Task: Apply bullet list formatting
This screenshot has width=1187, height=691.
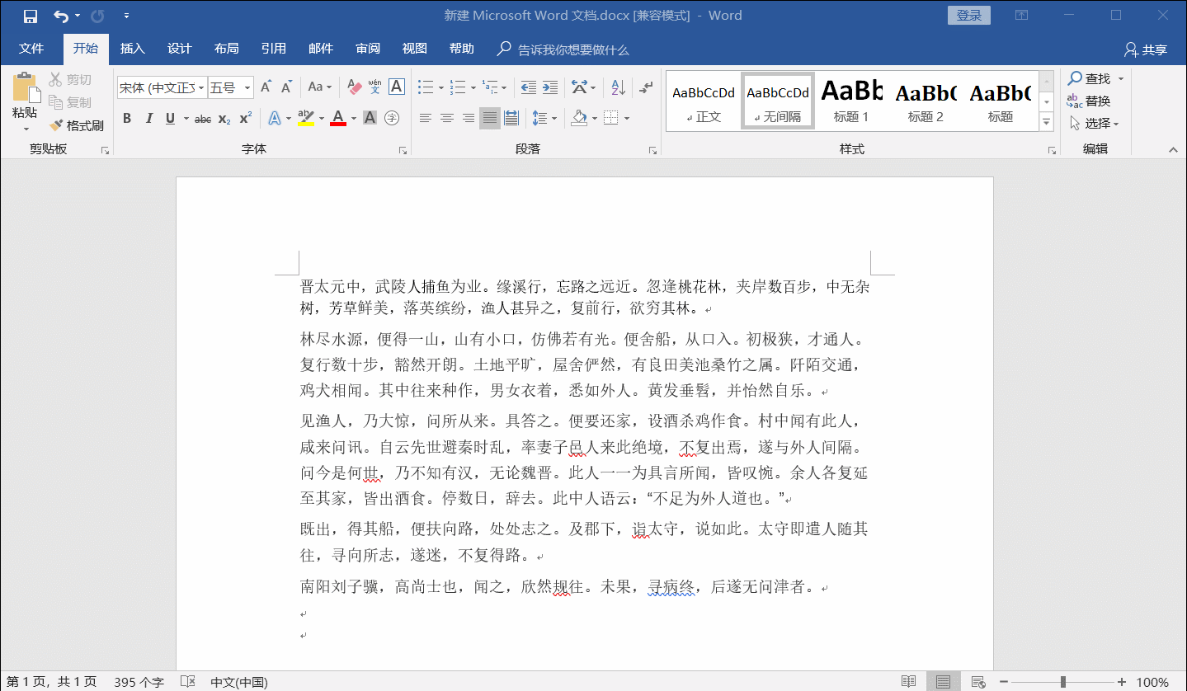Action: [x=425, y=87]
